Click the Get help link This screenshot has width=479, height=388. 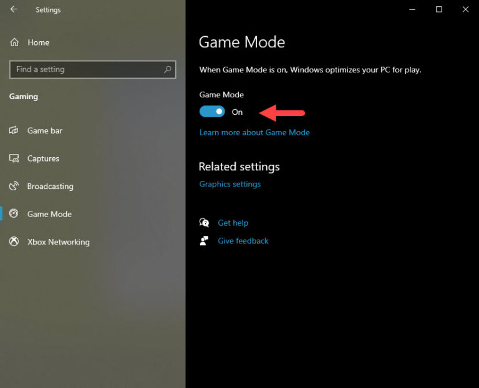click(233, 223)
